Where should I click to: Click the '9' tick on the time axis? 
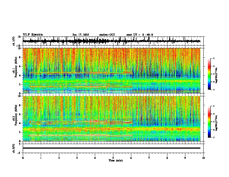[x=185, y=158]
